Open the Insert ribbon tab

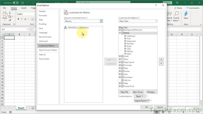[x=24, y=8]
